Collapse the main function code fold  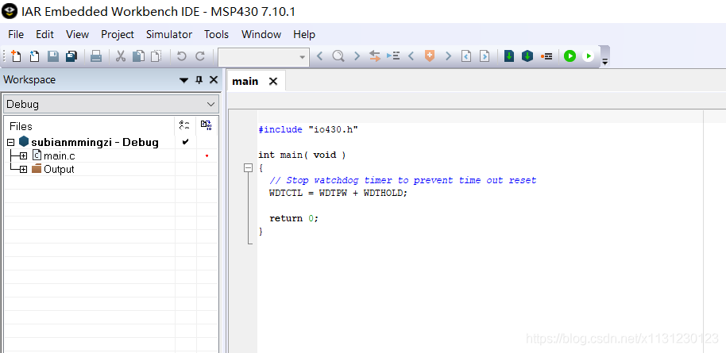click(x=248, y=168)
